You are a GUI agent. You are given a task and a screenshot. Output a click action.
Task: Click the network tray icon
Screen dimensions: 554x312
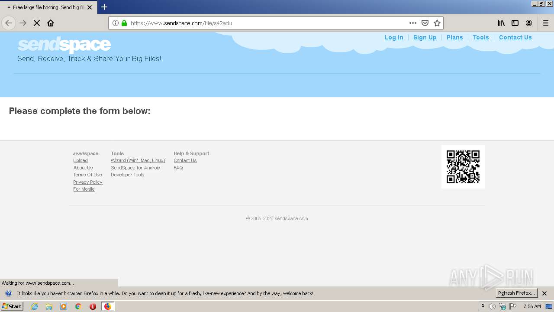pos(502,306)
